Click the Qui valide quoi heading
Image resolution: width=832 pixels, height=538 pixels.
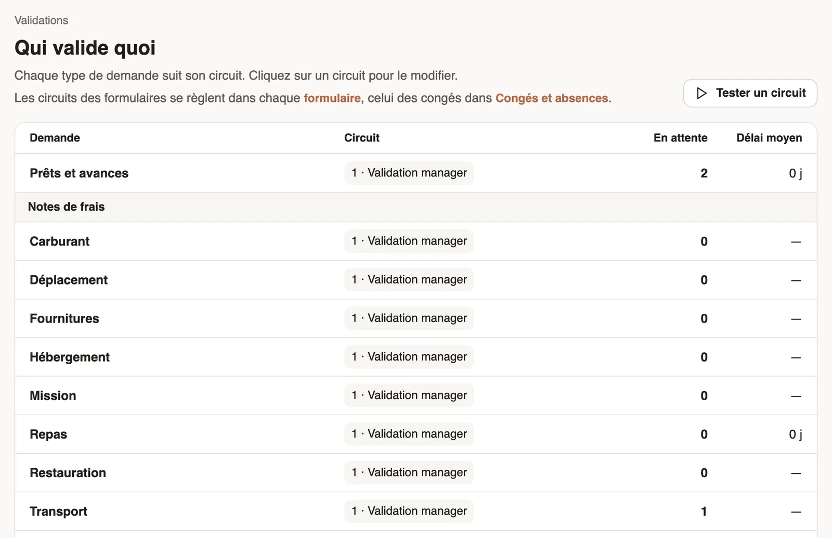click(x=85, y=47)
